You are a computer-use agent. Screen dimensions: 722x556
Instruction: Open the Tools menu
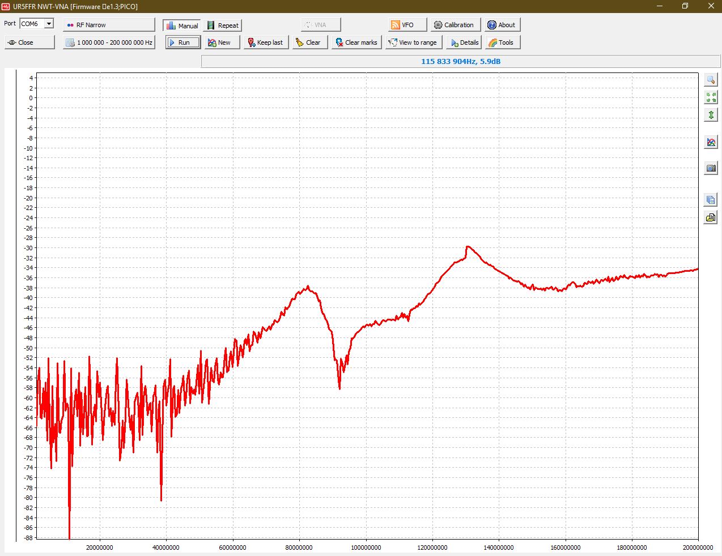(x=502, y=42)
